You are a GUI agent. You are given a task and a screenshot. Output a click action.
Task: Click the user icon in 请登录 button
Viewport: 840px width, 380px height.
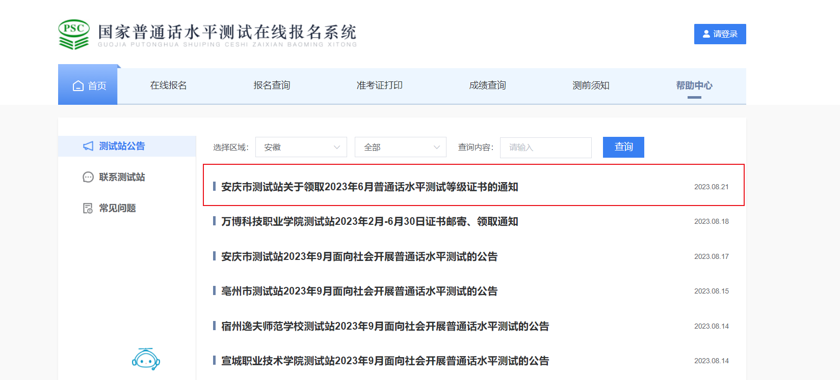706,34
